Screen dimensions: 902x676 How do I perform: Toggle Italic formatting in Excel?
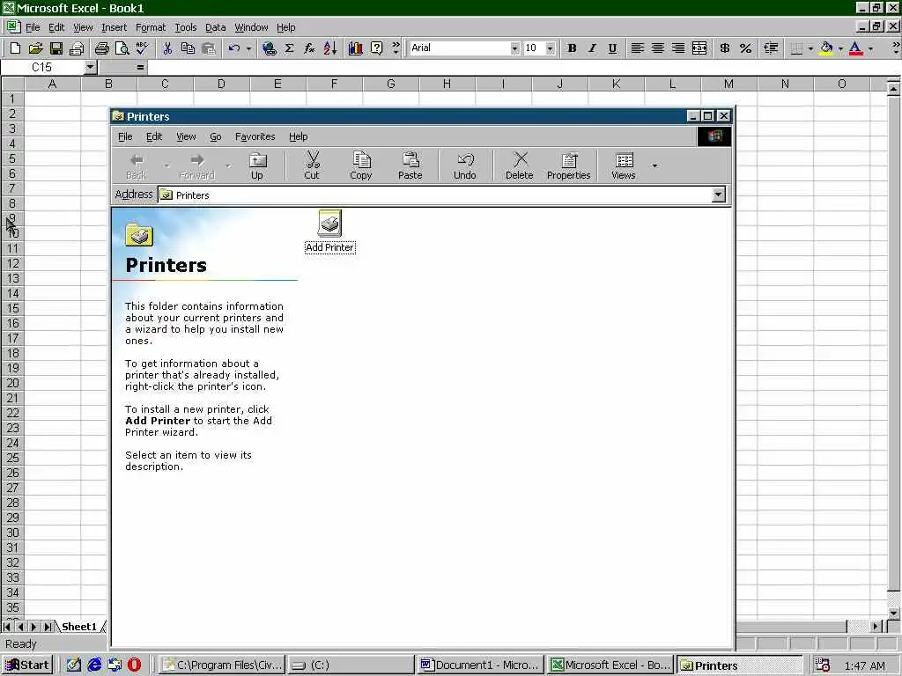click(592, 48)
